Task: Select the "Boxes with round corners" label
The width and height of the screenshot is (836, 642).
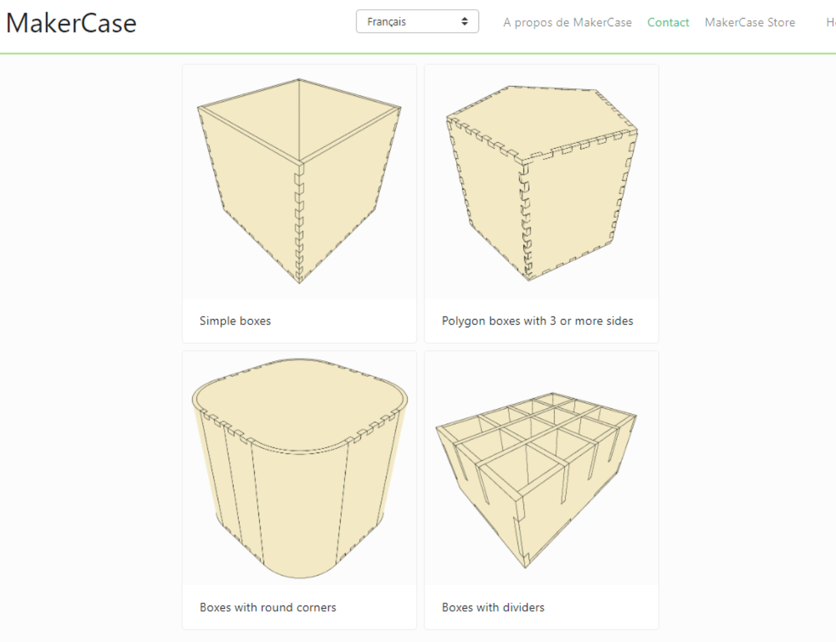Action: tap(268, 607)
